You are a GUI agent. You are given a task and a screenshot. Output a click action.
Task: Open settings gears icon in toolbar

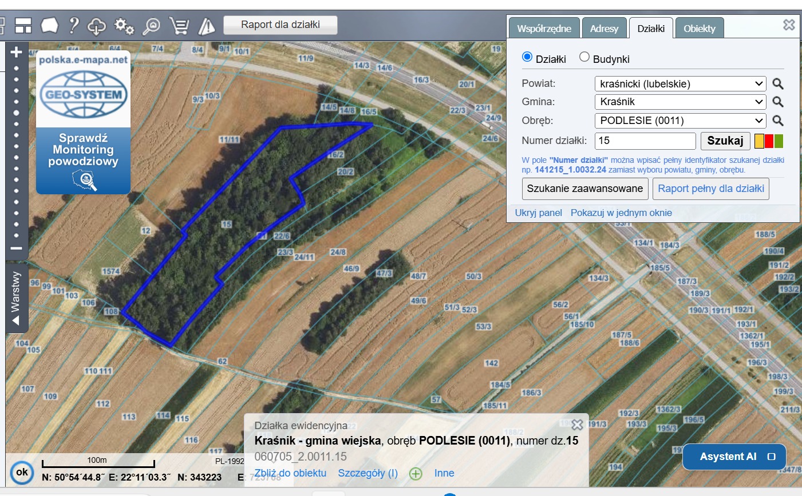point(124,26)
